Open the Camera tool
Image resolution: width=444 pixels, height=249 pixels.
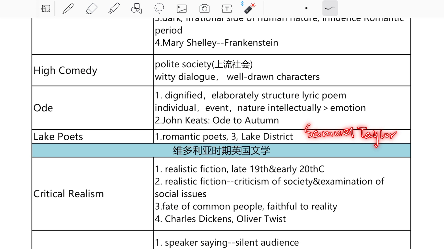(204, 9)
